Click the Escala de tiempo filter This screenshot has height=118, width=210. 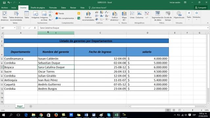click(x=168, y=16)
